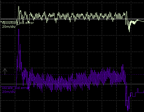The image size is (144, 112).
Task: Click the flat purple segment at far left
Action: [8, 87]
